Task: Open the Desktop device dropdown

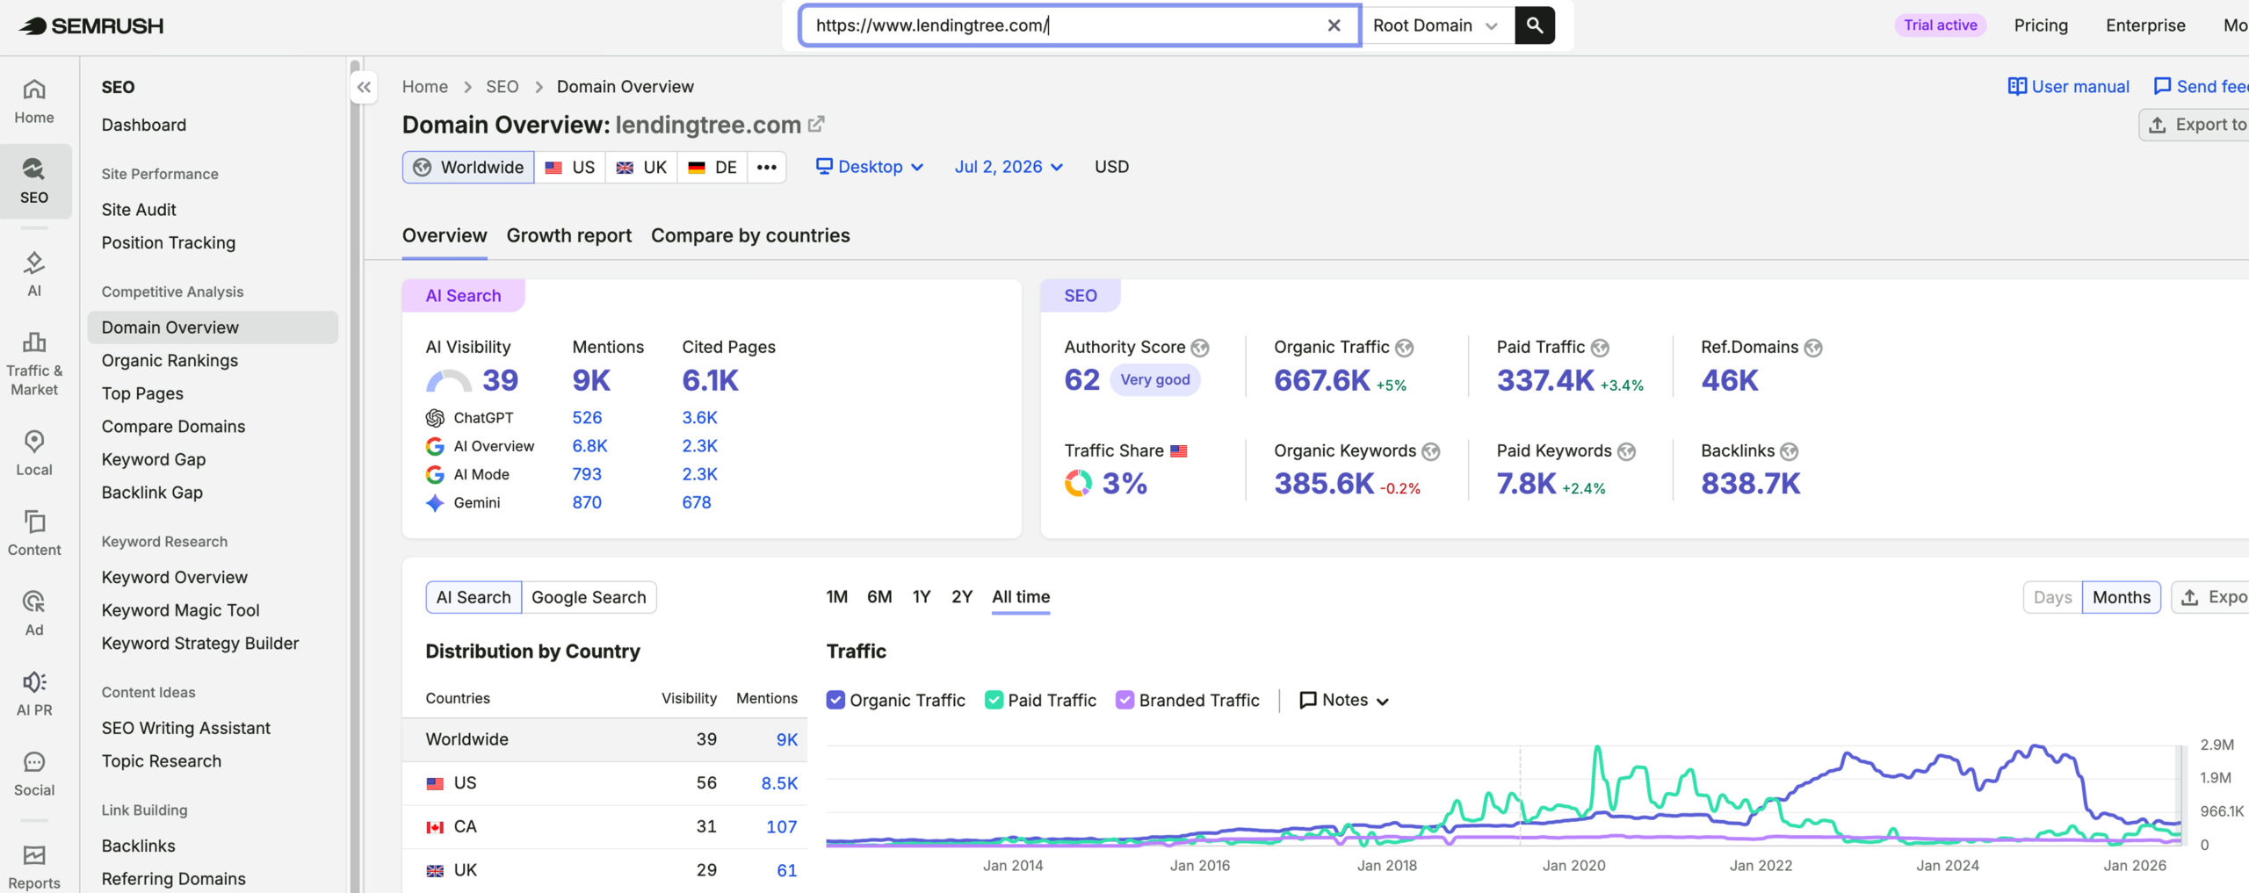Action: click(x=870, y=167)
